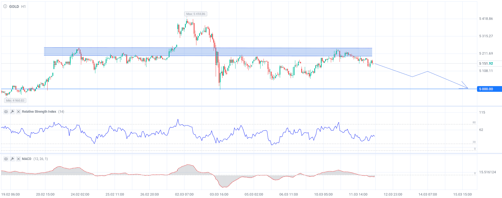Select the blue shaded resistance zone rectangle

tap(136, 52)
